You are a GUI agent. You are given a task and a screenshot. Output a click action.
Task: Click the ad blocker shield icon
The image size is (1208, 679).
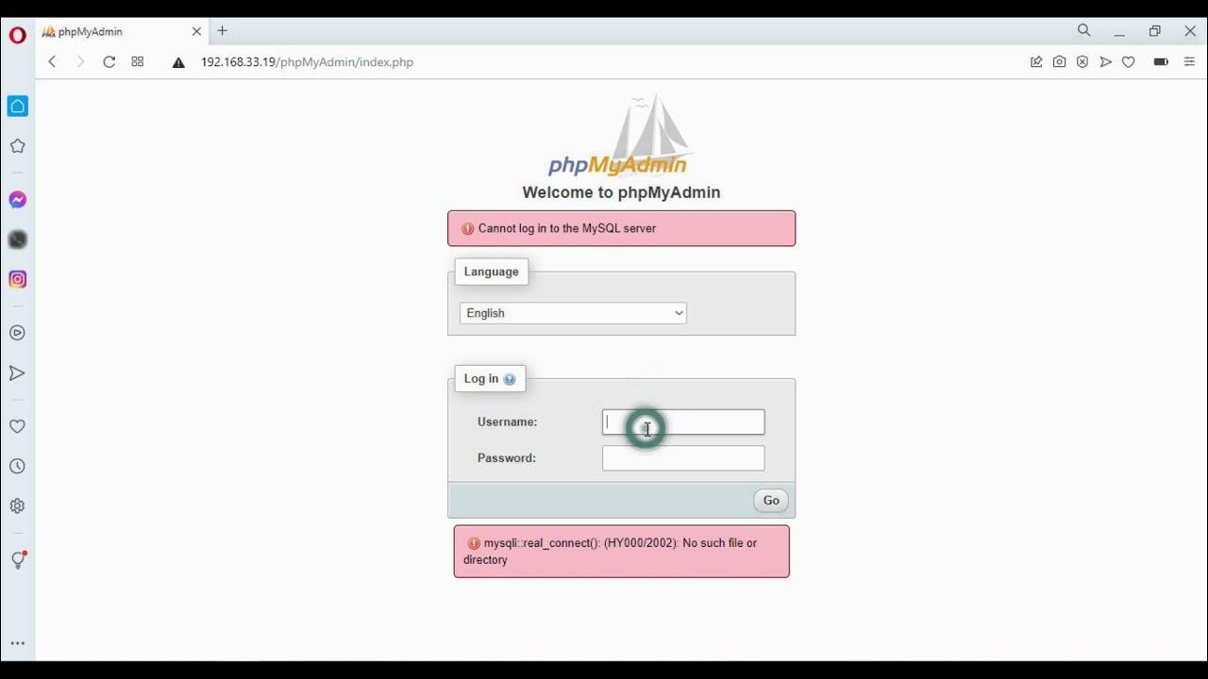point(1082,62)
